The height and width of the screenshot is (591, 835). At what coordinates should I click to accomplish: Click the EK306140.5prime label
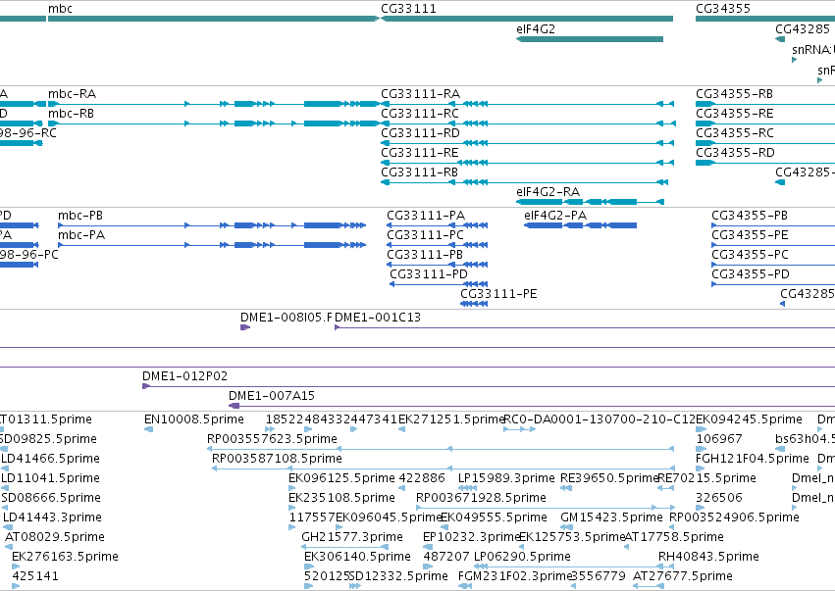click(357, 557)
